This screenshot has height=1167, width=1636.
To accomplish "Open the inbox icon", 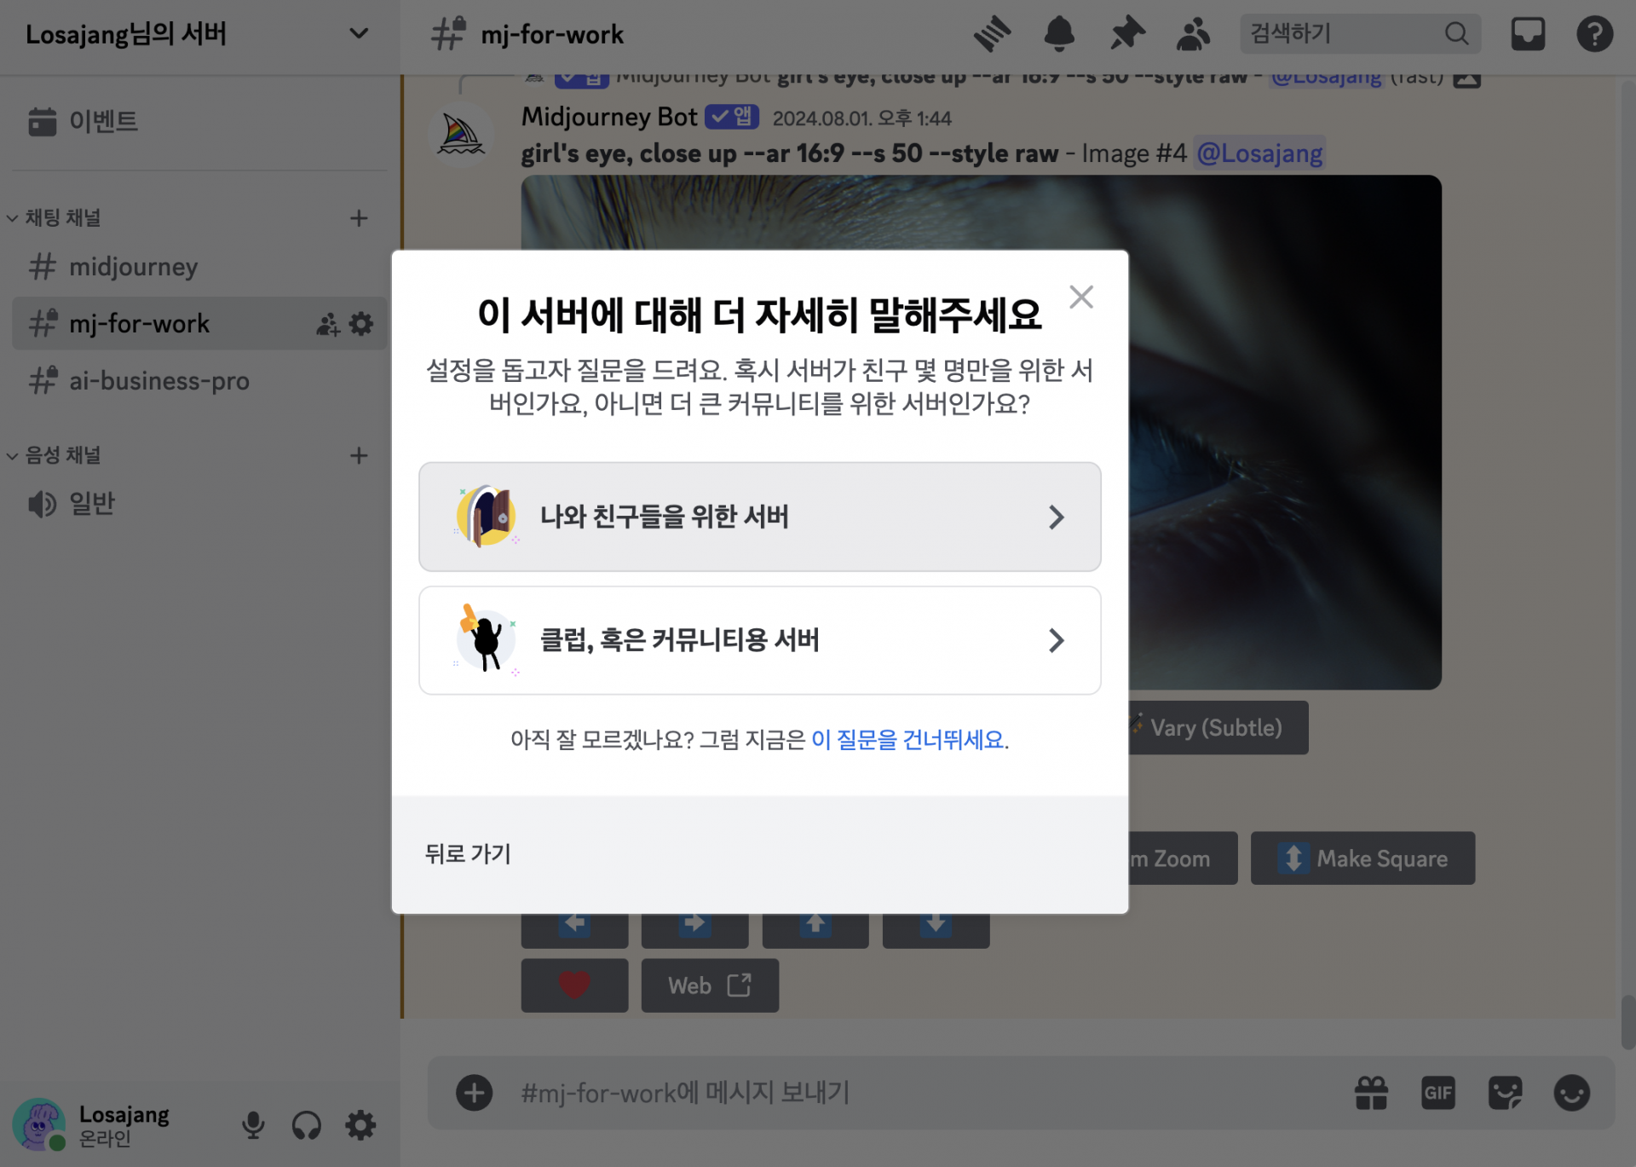I will click(x=1527, y=34).
